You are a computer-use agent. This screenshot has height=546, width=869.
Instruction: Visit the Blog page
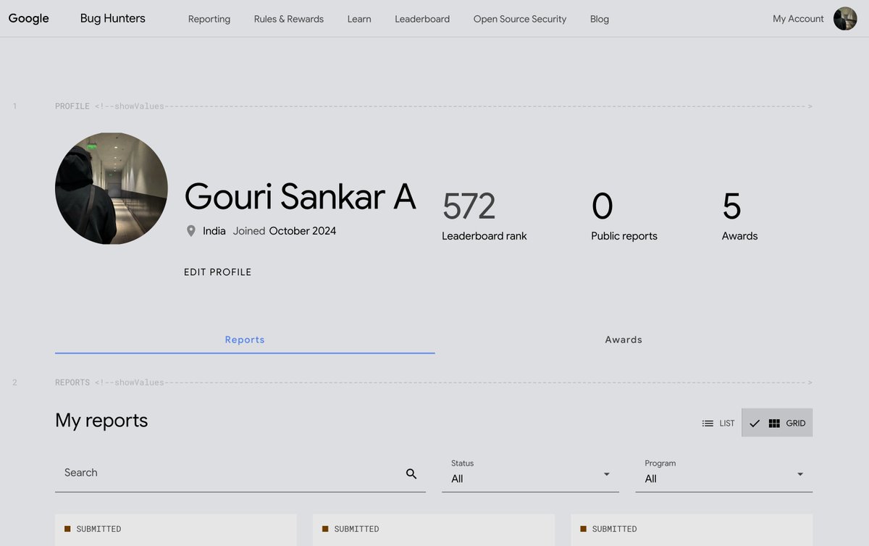600,19
